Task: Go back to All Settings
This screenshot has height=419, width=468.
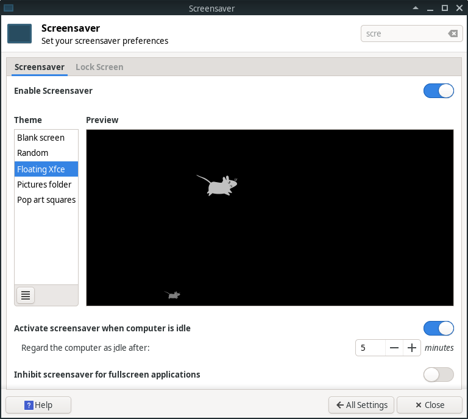Action: click(361, 405)
